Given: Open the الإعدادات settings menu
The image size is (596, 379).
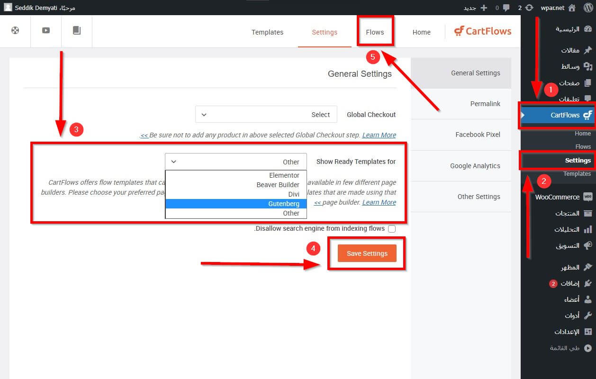Looking at the screenshot, I should [573, 332].
